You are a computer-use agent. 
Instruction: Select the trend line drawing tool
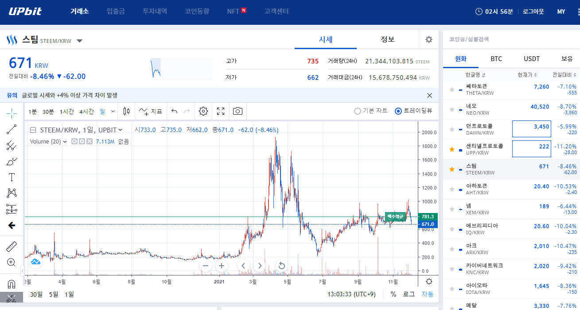12,129
